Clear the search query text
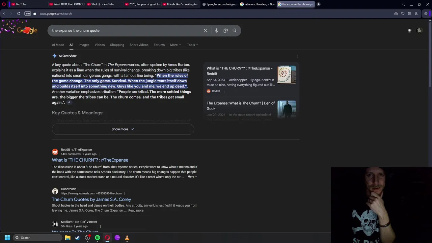This screenshot has width=432, height=243. pyautogui.click(x=206, y=30)
